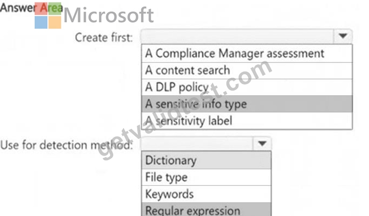Click the blue square of Microsoft logo
Image resolution: width=369 pixels, height=216 pixels.
click(x=41, y=23)
